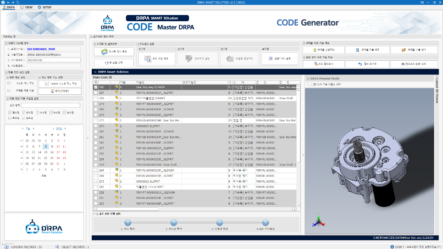Open the SETUP ribbon tab
Viewport: 443px width, 249px height.
click(45, 8)
